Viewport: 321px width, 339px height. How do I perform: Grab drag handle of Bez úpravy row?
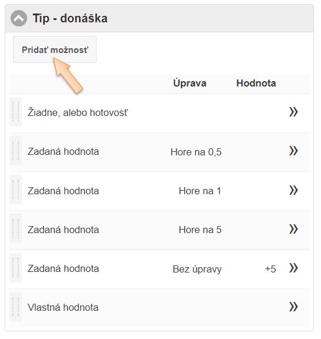click(15, 268)
